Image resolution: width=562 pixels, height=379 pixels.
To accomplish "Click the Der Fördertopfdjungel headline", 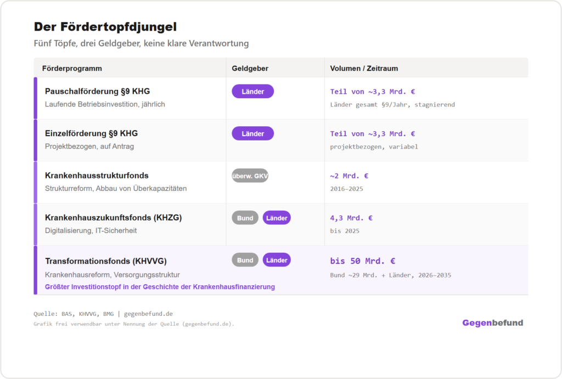I will (105, 27).
